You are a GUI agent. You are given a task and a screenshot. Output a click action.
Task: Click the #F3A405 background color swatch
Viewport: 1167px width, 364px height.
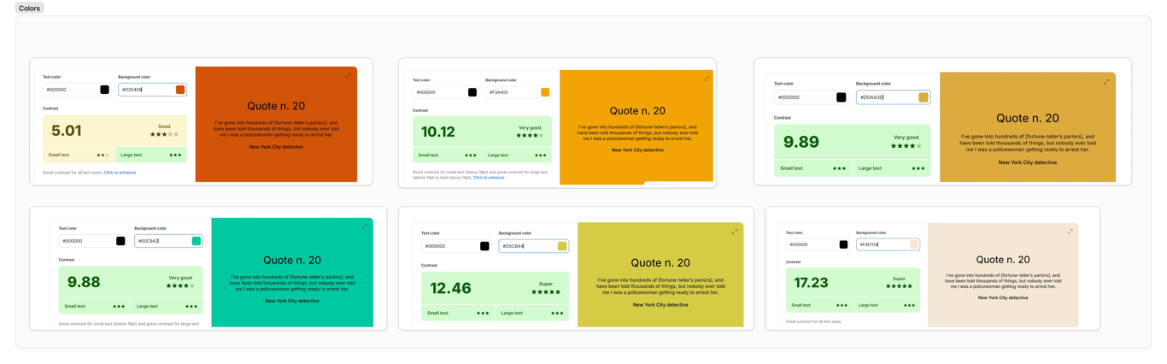(545, 92)
